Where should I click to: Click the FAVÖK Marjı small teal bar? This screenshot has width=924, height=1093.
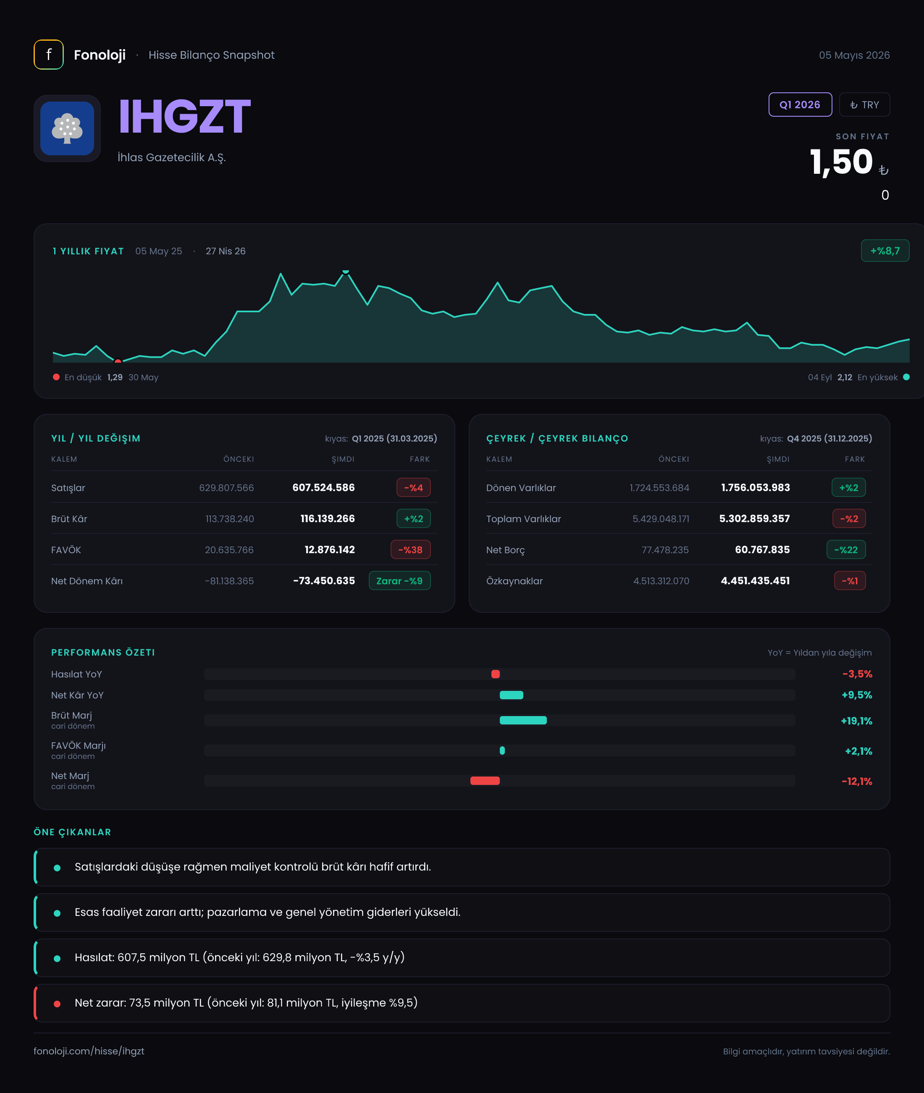pyautogui.click(x=502, y=750)
